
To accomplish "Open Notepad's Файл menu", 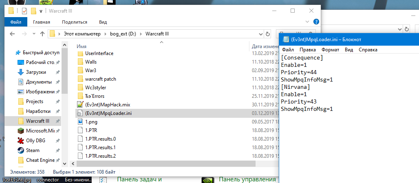I will 288,50.
